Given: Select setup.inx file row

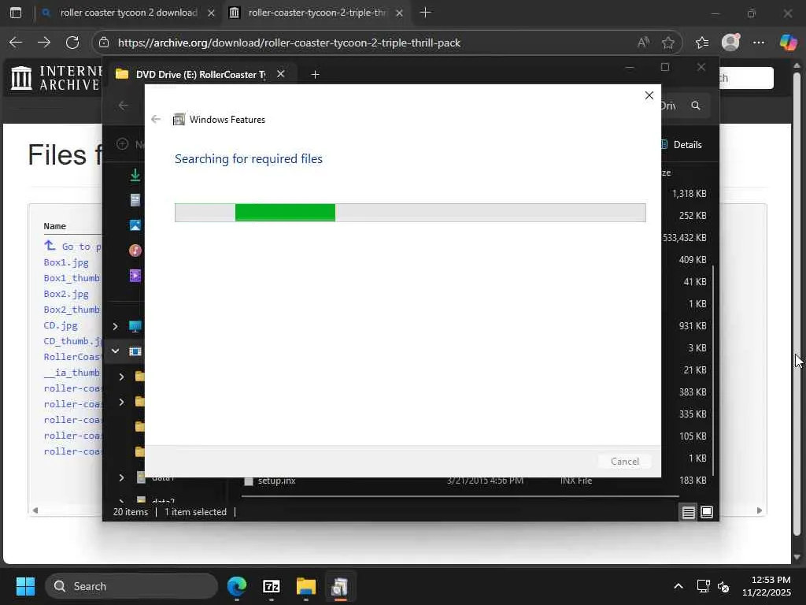Looking at the screenshot, I should [x=460, y=481].
